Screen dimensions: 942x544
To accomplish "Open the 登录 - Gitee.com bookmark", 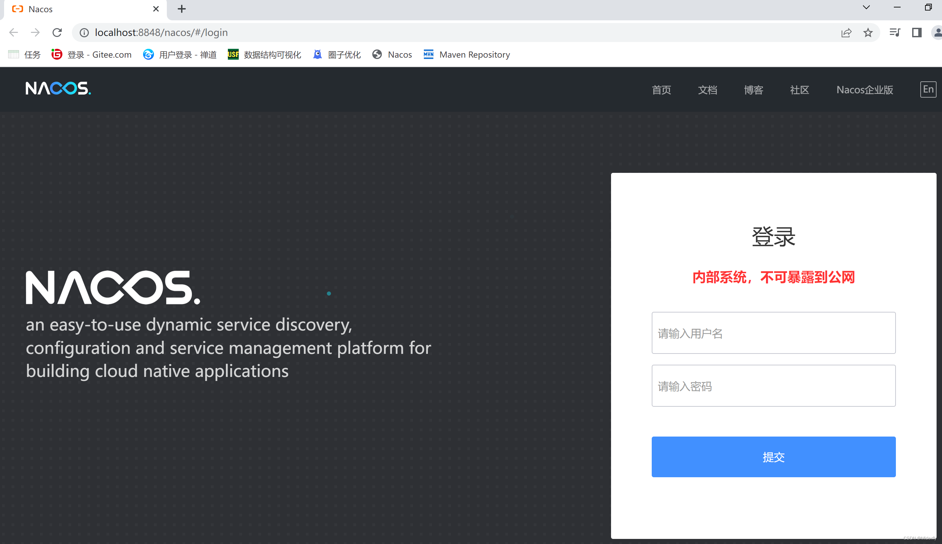I will click(92, 55).
